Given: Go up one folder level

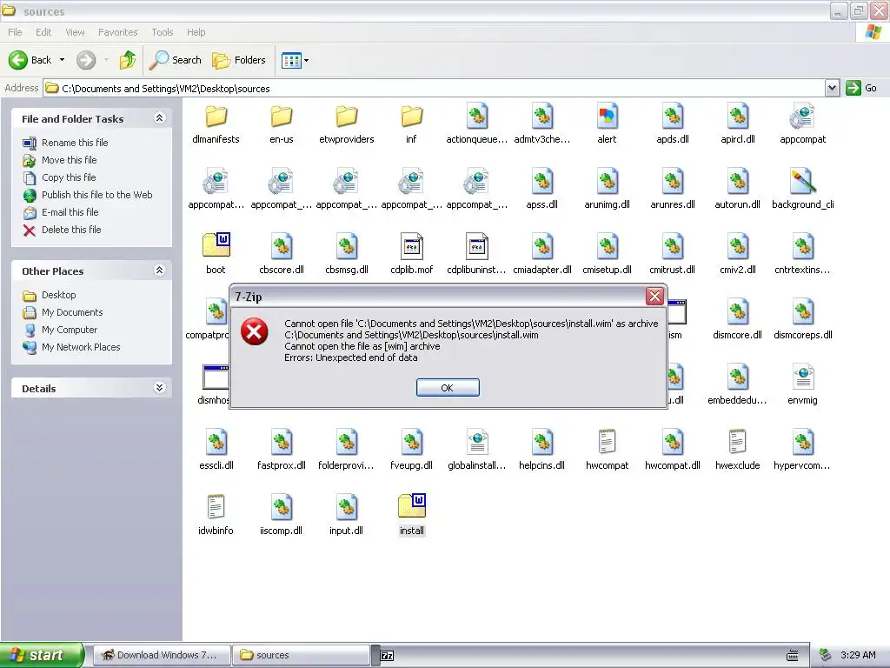Looking at the screenshot, I should [x=128, y=60].
